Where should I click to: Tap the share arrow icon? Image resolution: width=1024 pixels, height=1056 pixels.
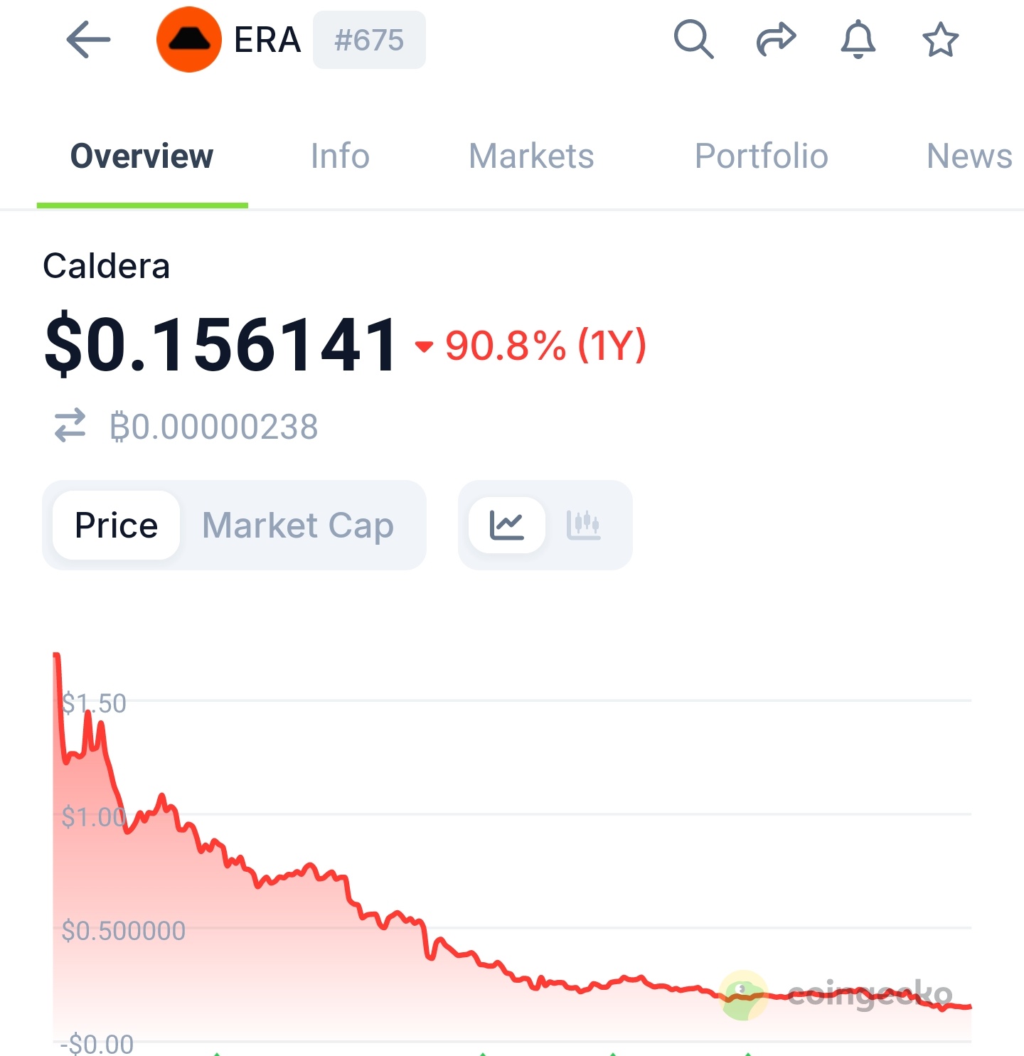click(775, 40)
